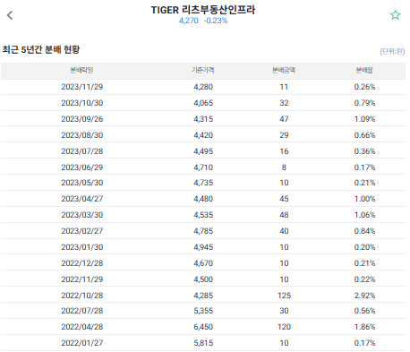Select the 2022/01/27 date cell
The width and height of the screenshot is (410, 352).
click(x=82, y=343)
